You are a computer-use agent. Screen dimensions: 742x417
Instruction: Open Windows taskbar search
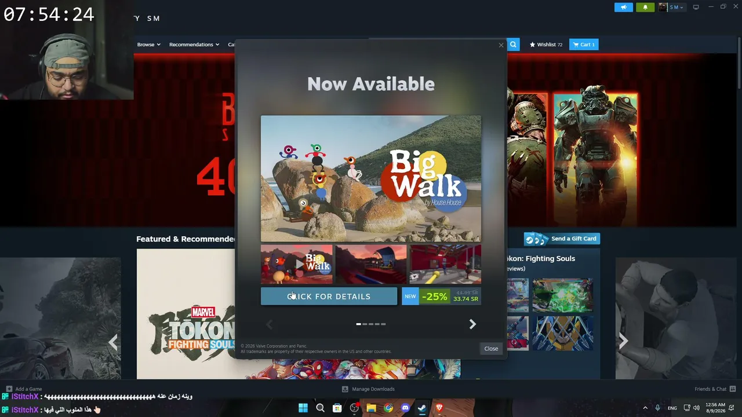point(320,408)
